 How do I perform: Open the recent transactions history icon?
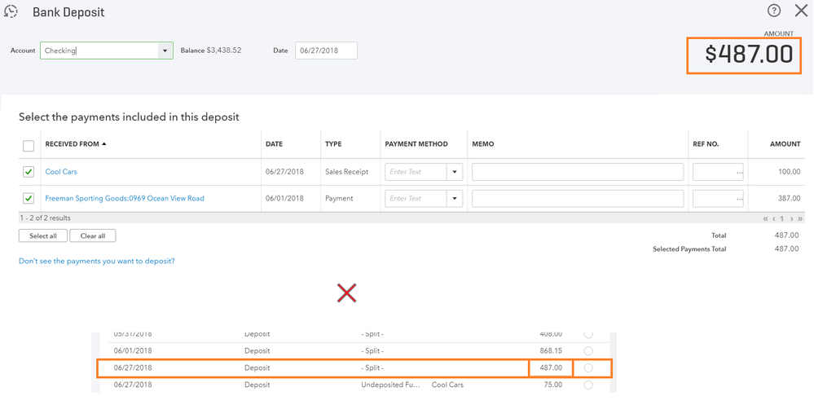(x=11, y=11)
